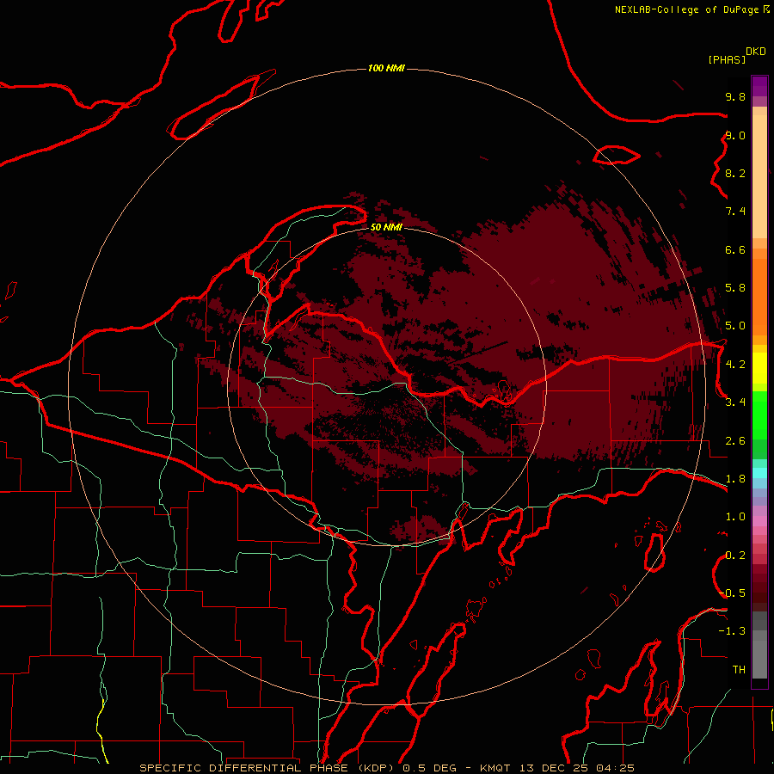Pick the orange segment of the legend bar
This screenshot has height=774, width=774.
point(759,296)
